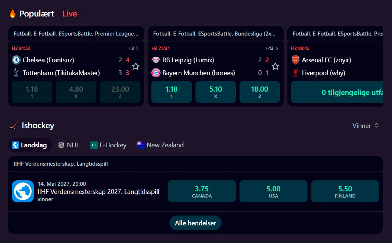The height and width of the screenshot is (243, 392).
Task: Switch to the Live tab
Action: click(x=70, y=14)
